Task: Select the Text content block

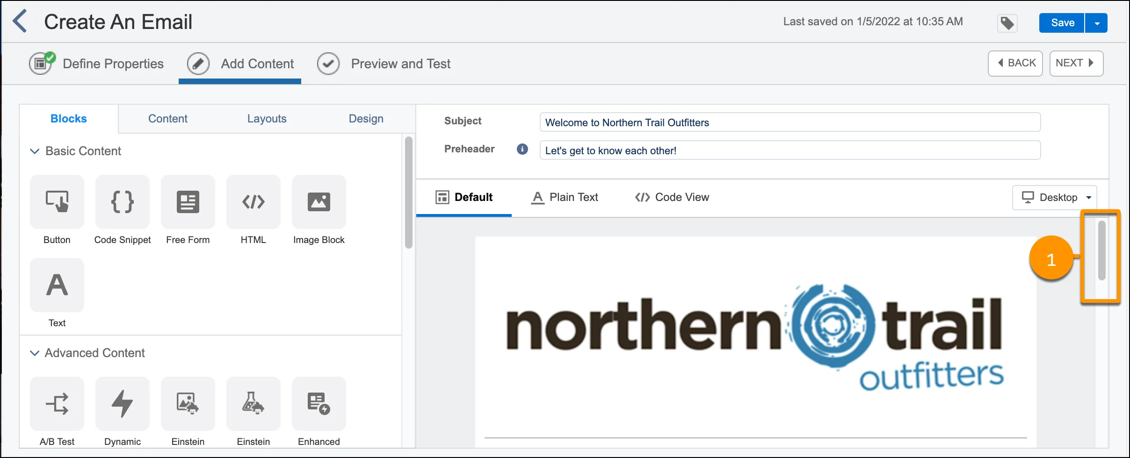Action: [x=57, y=285]
